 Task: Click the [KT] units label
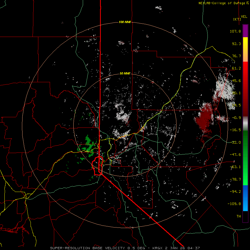coord(237,19)
